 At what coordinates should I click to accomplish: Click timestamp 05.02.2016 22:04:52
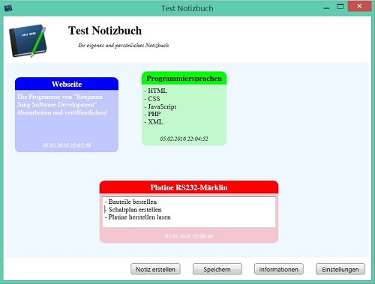click(184, 139)
